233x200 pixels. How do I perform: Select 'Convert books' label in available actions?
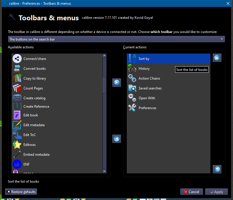point(35,69)
